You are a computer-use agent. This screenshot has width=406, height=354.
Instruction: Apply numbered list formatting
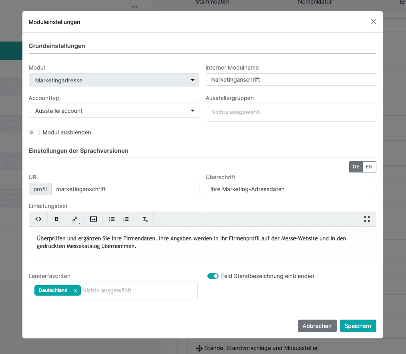(x=126, y=219)
